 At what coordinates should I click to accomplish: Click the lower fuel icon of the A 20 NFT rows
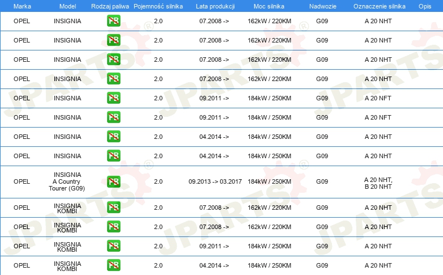[x=113, y=117]
